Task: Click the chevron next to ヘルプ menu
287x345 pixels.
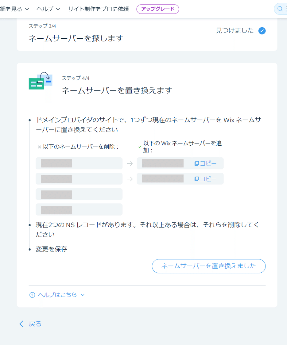Action: [58, 9]
